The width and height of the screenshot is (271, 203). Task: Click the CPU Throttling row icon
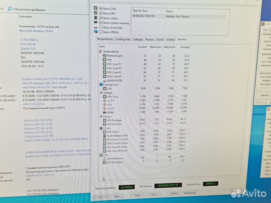[104, 162]
